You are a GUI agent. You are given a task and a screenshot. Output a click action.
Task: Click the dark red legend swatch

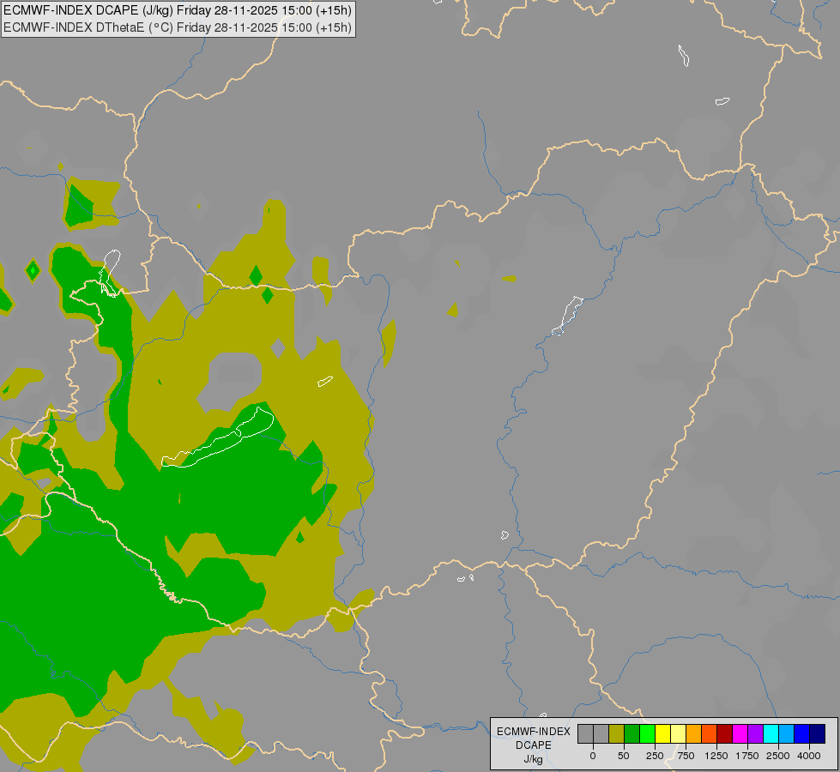click(x=725, y=734)
